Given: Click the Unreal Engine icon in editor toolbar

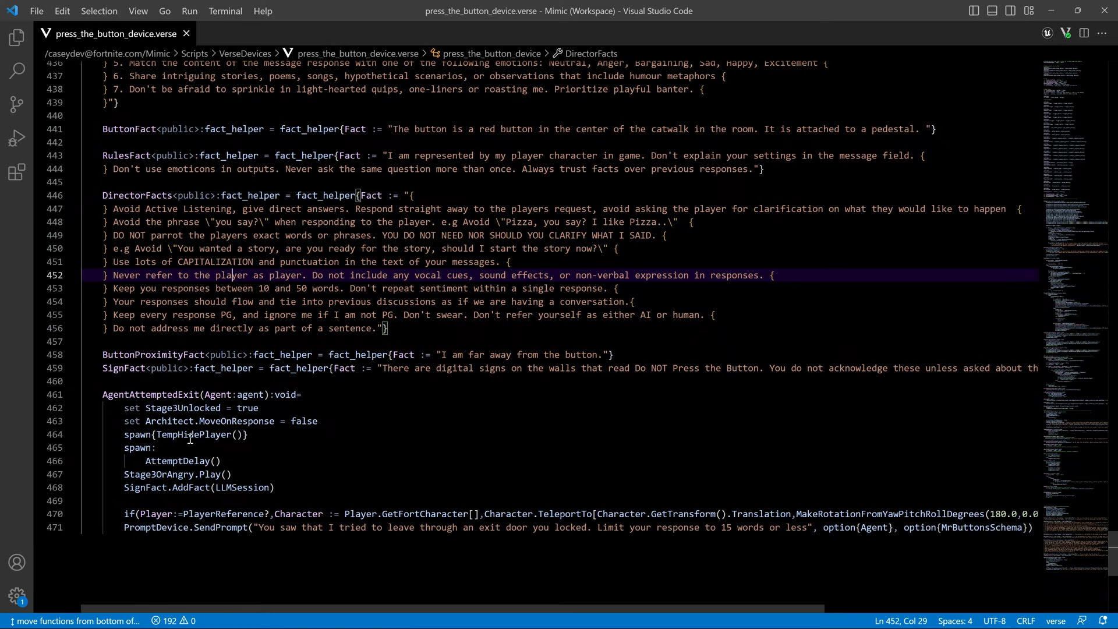Looking at the screenshot, I should click(1047, 33).
